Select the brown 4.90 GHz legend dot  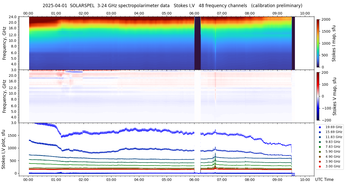click(320, 157)
